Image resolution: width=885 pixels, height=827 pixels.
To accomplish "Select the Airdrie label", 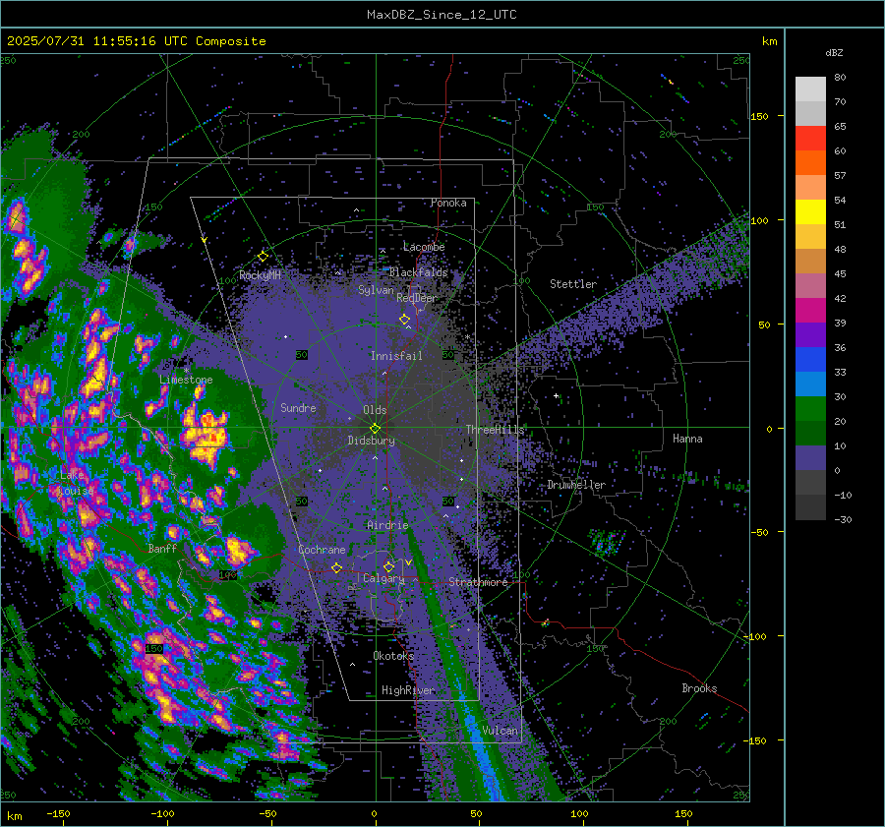I will tap(387, 525).
